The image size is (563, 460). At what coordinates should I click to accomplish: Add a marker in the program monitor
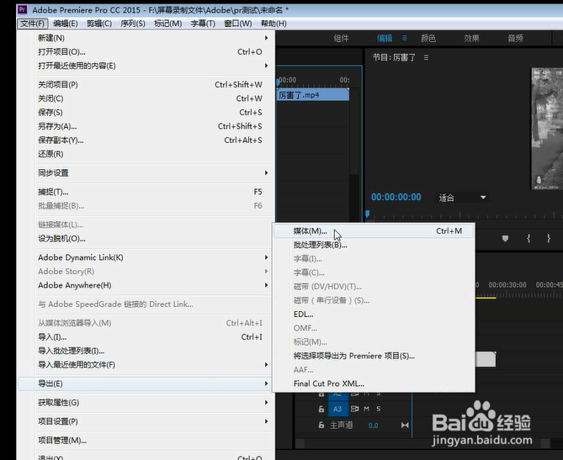(505, 239)
